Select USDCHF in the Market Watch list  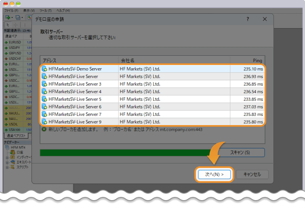[15, 59]
